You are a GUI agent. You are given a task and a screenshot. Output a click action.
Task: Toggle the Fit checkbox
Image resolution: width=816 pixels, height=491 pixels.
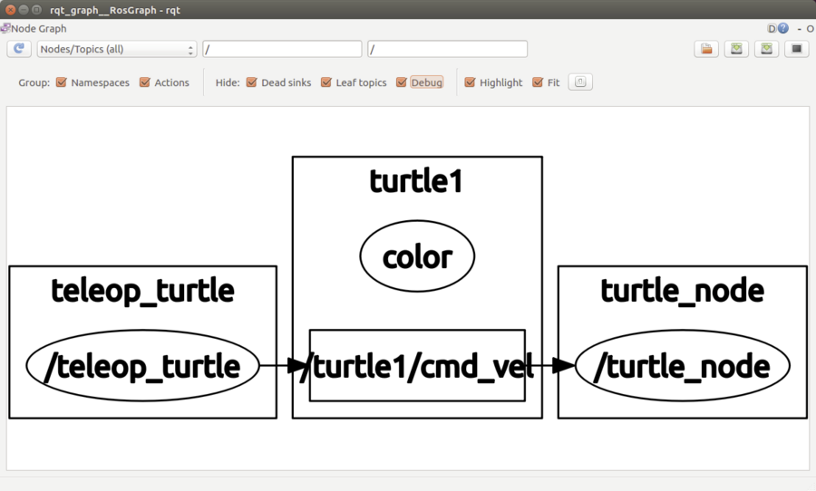[538, 82]
